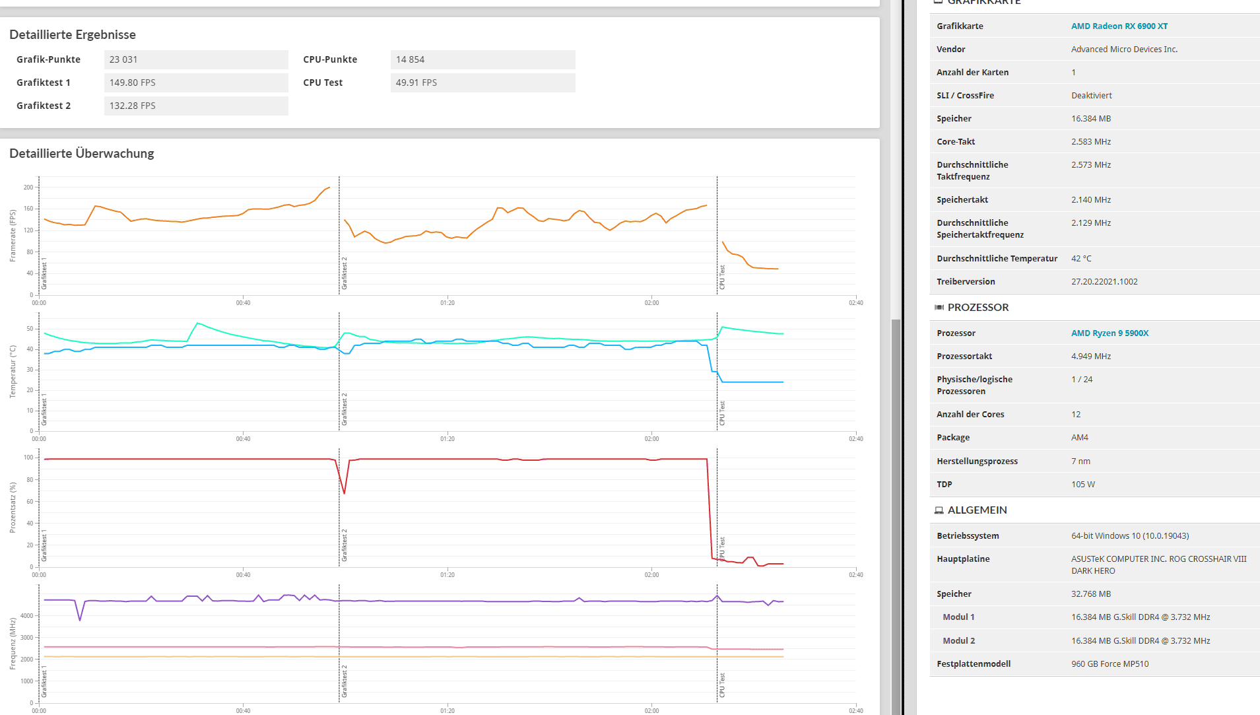The height and width of the screenshot is (715, 1260).
Task: Select the CPU Test value 49.91 FPS
Action: click(482, 83)
